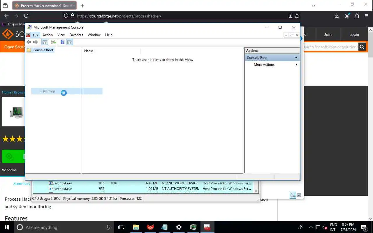Screen dimensions: 373x233
Task: Click the Processes: 122 status entry
Action: [x=131, y=199]
